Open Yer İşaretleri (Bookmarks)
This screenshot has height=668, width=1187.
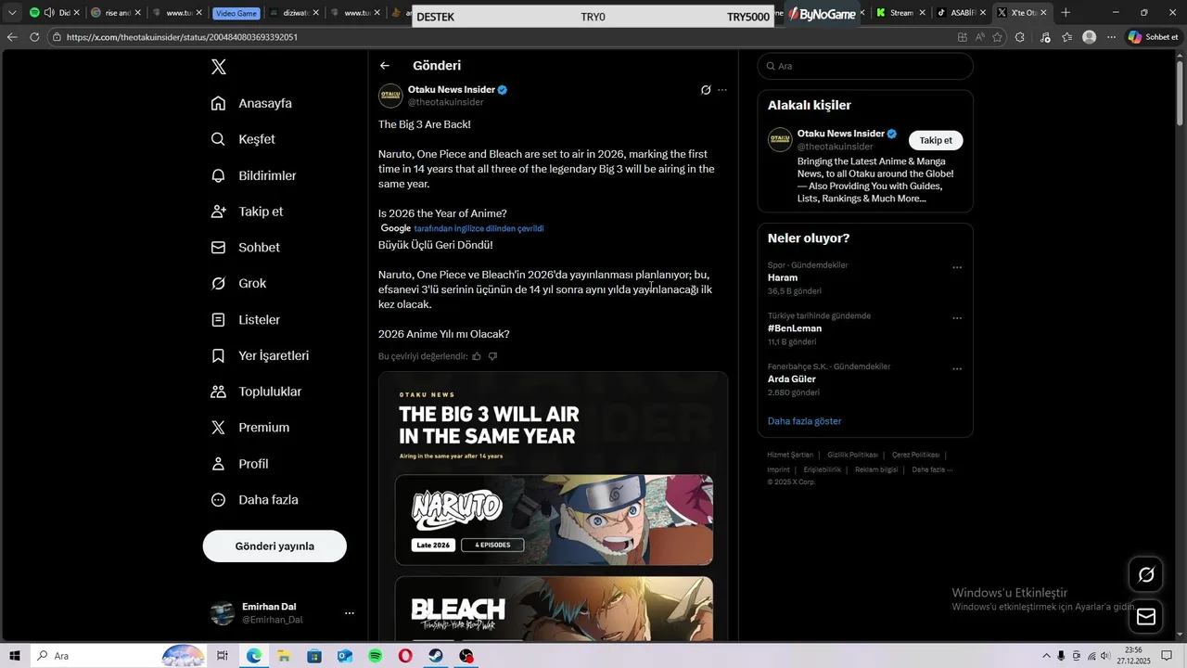point(260,355)
